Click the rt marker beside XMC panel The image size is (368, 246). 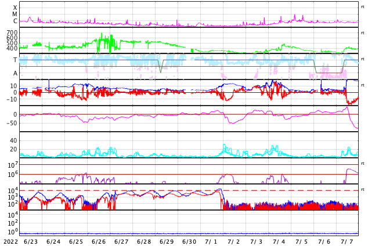pos(363,7)
